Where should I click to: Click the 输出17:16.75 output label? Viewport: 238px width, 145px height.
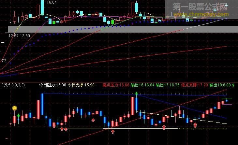click(x=168, y=85)
